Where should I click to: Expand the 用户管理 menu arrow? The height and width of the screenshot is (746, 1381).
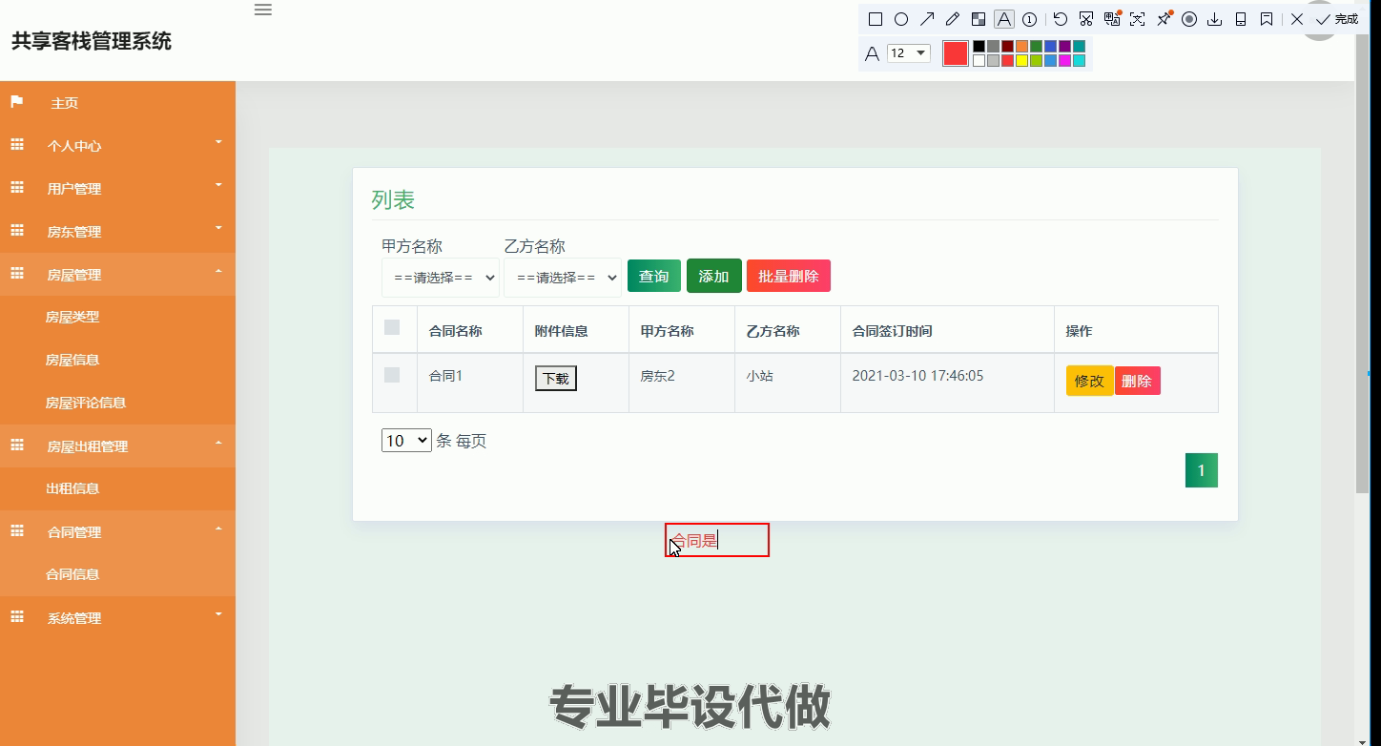(x=218, y=185)
